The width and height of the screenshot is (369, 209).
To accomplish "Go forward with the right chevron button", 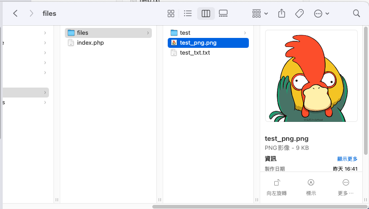I will [x=31, y=14].
